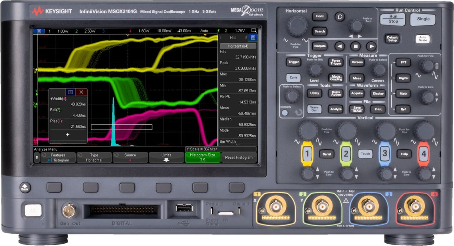The width and height of the screenshot is (454, 246).
Task: Open the display menu via top-left hamburger icon
Action: pos(39,30)
